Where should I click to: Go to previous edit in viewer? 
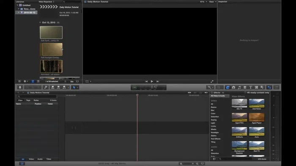tap(146, 81)
